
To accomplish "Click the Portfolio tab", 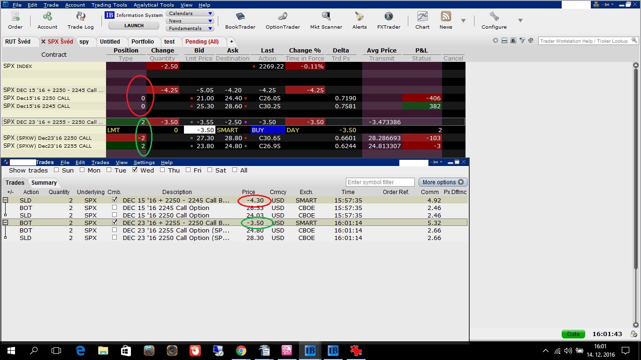I will click(x=143, y=41).
